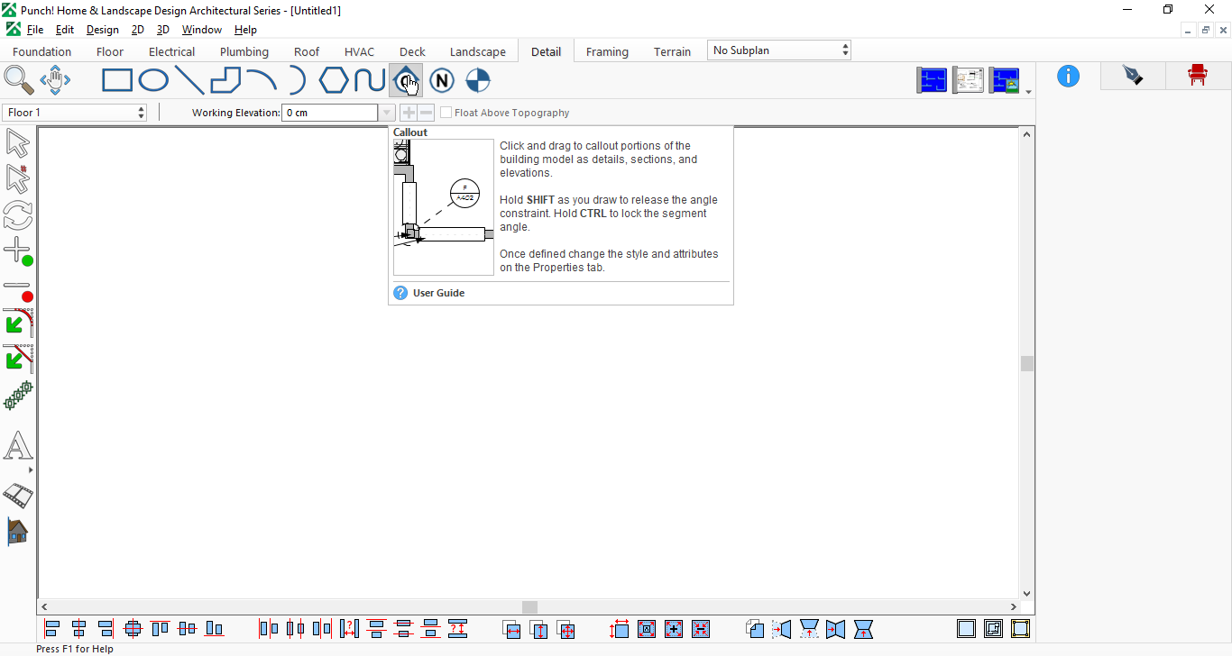Open the red chair library tab

1198,76
